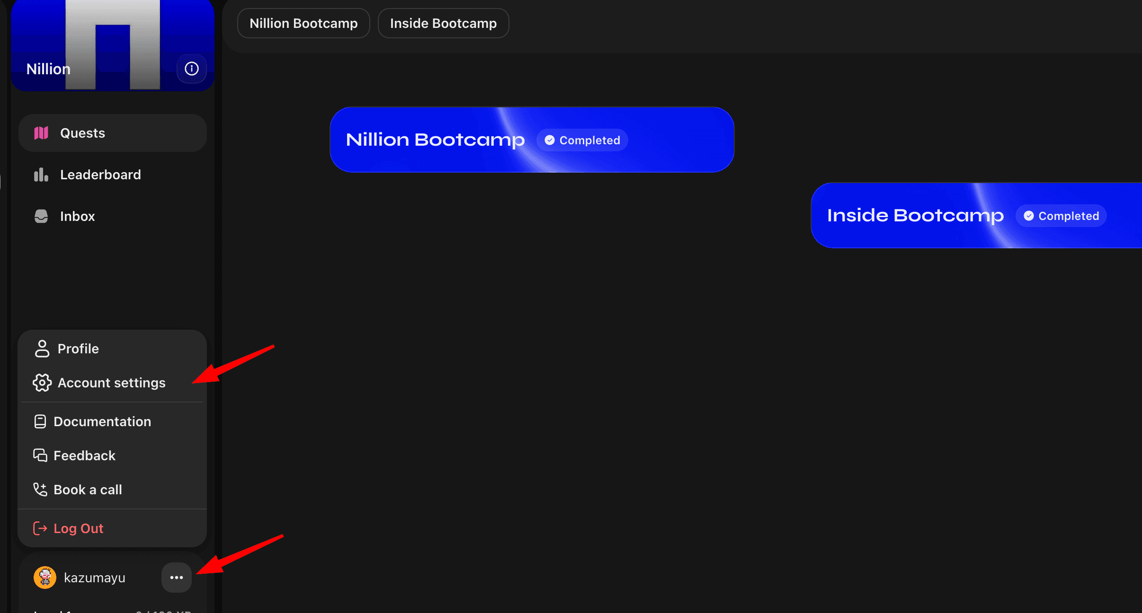Open Documentation from the user menu
The image size is (1142, 613).
[x=112, y=421]
